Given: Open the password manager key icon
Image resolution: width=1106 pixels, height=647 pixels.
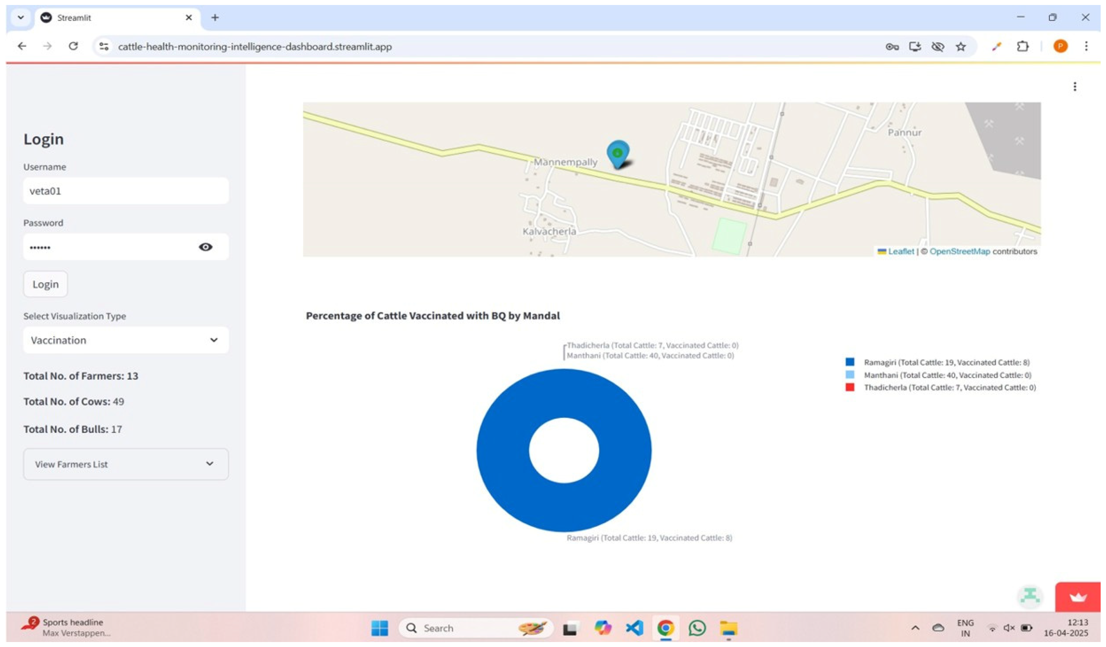Looking at the screenshot, I should coord(892,47).
